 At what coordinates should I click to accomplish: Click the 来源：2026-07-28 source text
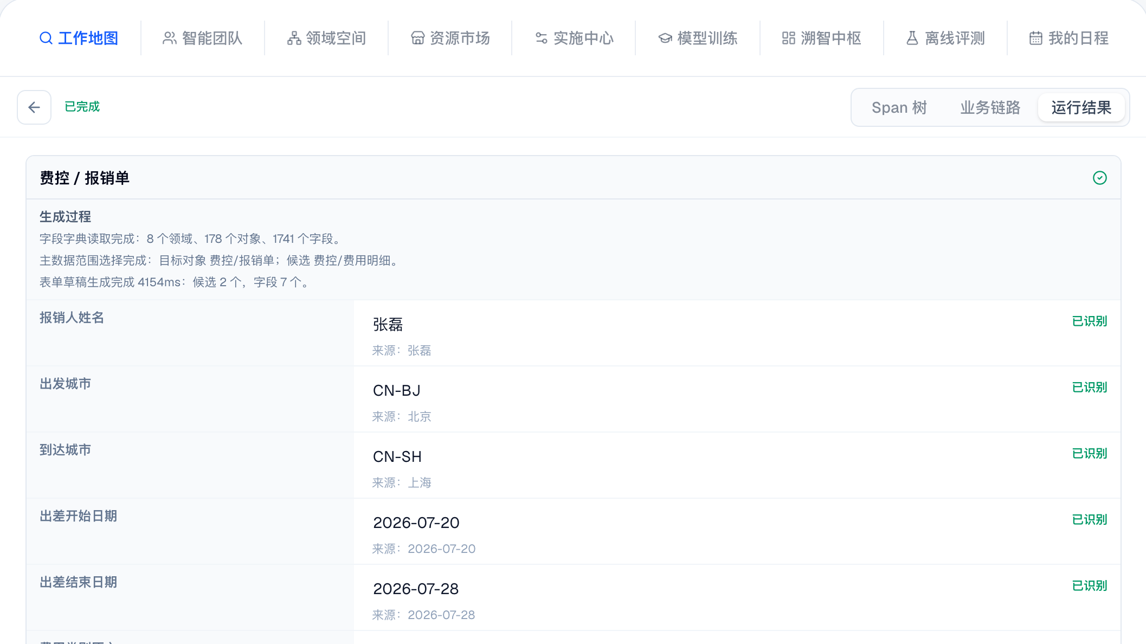(x=423, y=615)
